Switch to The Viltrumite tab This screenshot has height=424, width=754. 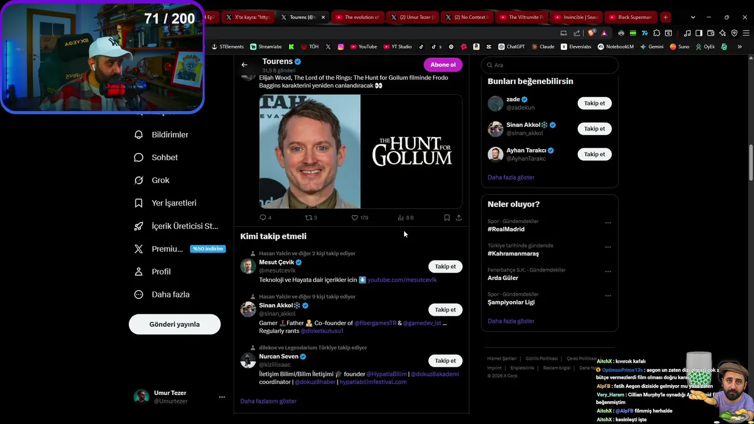tap(522, 17)
